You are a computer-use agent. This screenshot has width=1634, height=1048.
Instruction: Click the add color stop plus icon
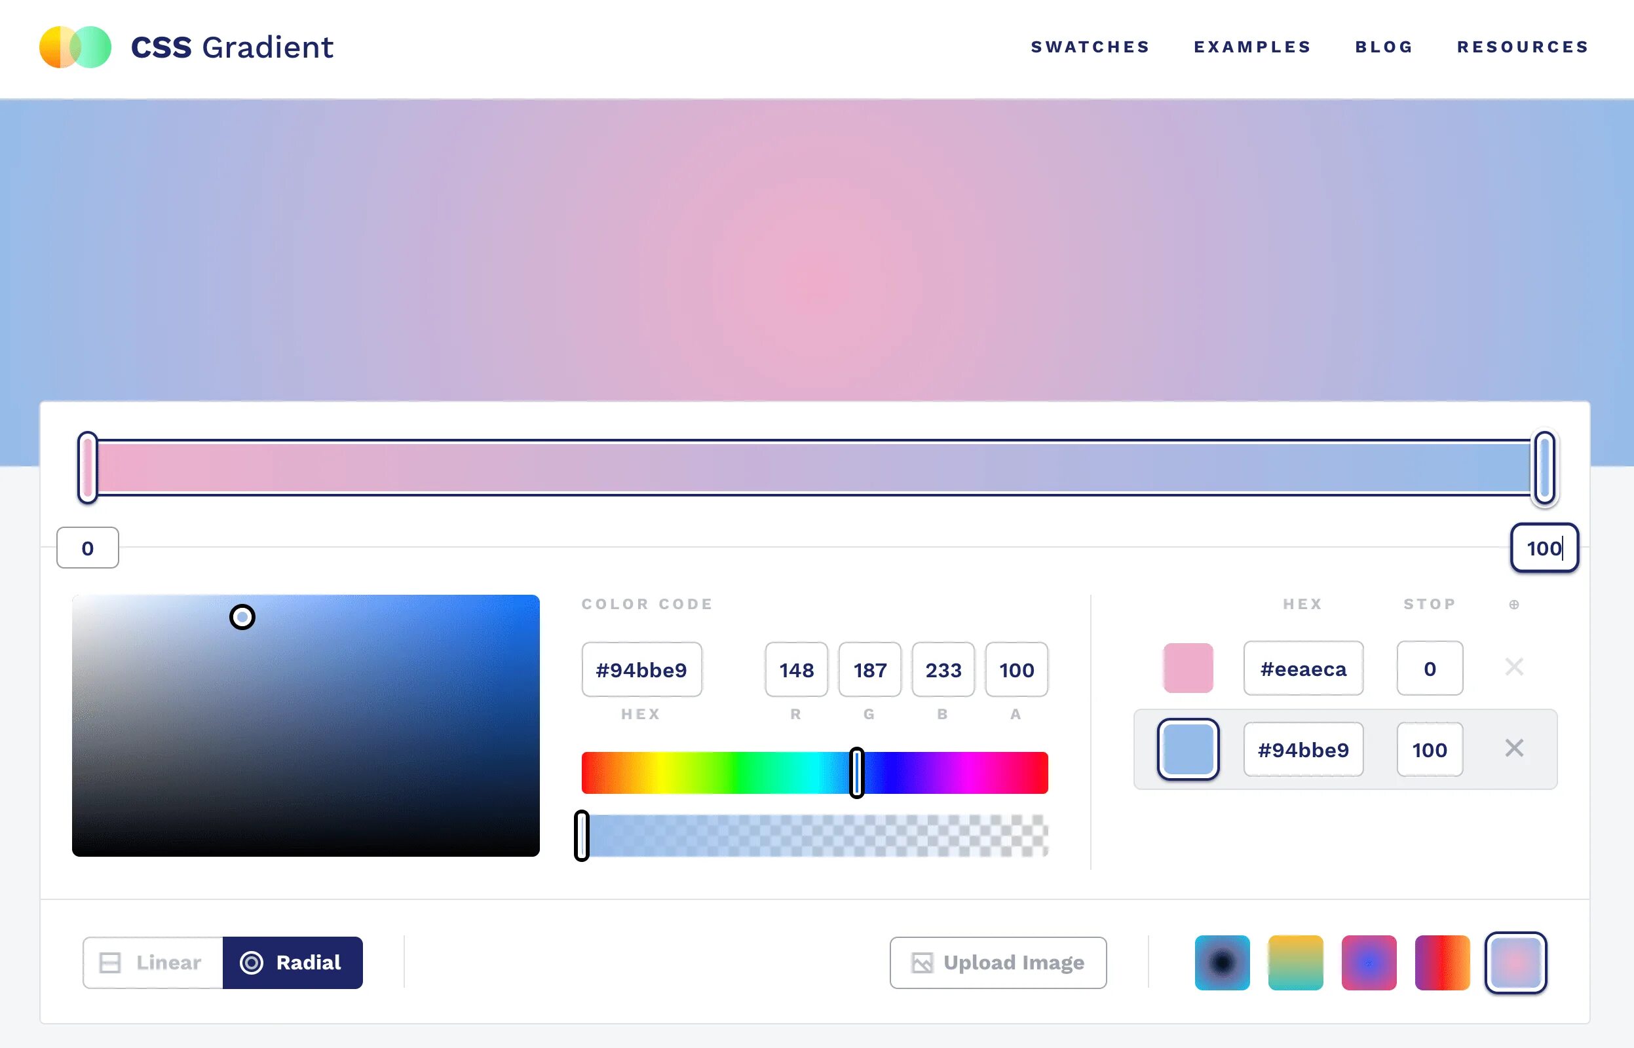pos(1513,605)
